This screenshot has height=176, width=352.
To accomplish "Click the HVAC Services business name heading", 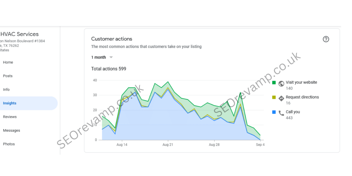I will point(19,34).
